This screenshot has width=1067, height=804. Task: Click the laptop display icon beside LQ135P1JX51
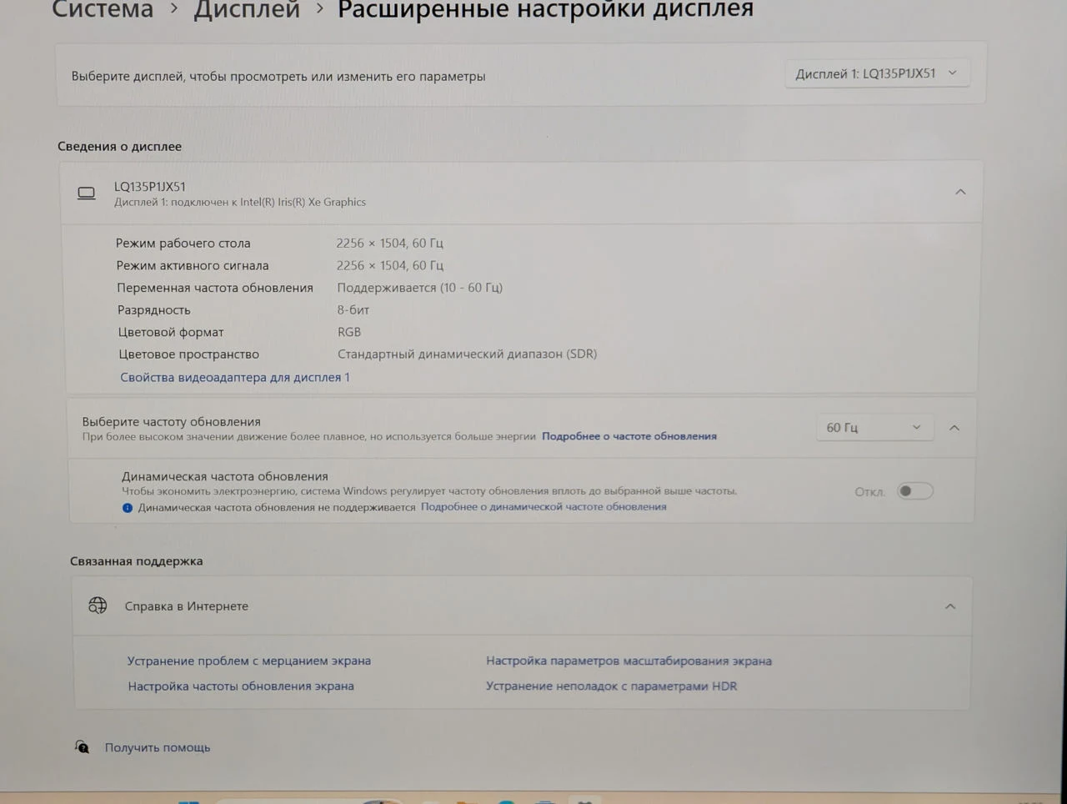click(87, 193)
